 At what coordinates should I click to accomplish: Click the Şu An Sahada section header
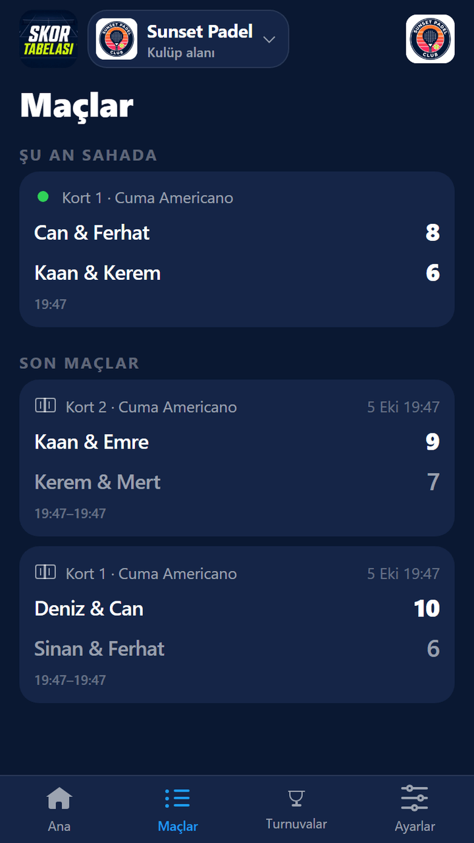[89, 155]
